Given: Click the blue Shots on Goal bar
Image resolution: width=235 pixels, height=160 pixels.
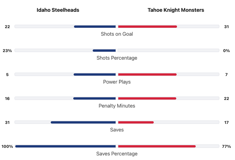Looking at the screenshot, I should tap(95, 27).
